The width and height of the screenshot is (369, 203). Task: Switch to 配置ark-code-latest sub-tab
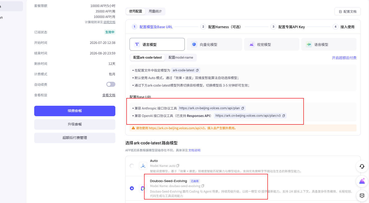148,57
